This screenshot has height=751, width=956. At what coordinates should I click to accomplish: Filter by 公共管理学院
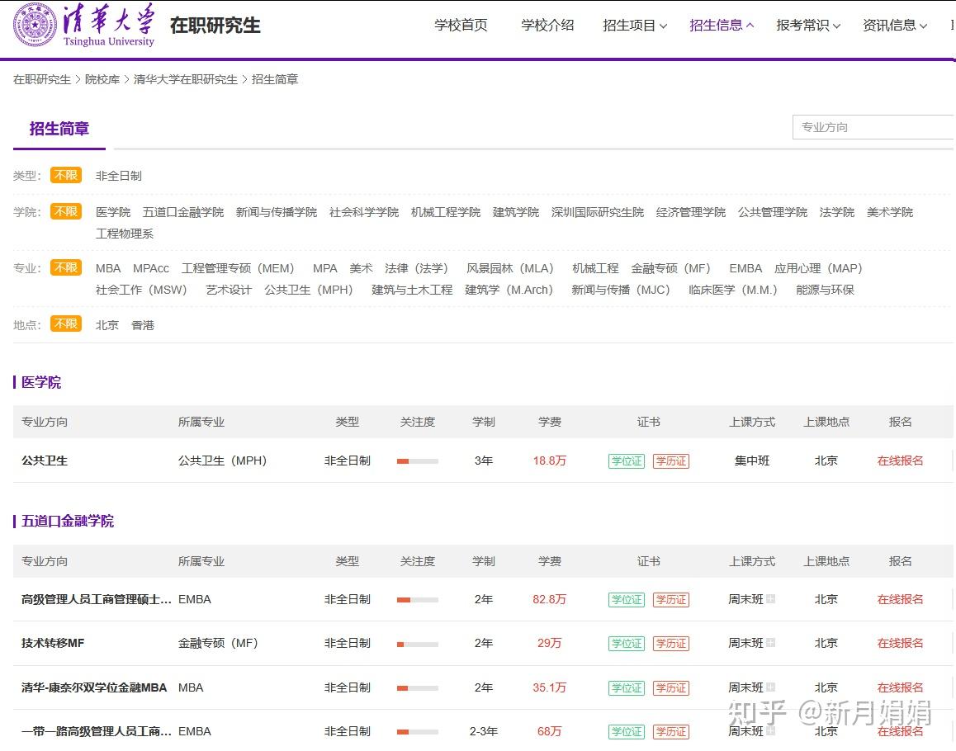[773, 212]
